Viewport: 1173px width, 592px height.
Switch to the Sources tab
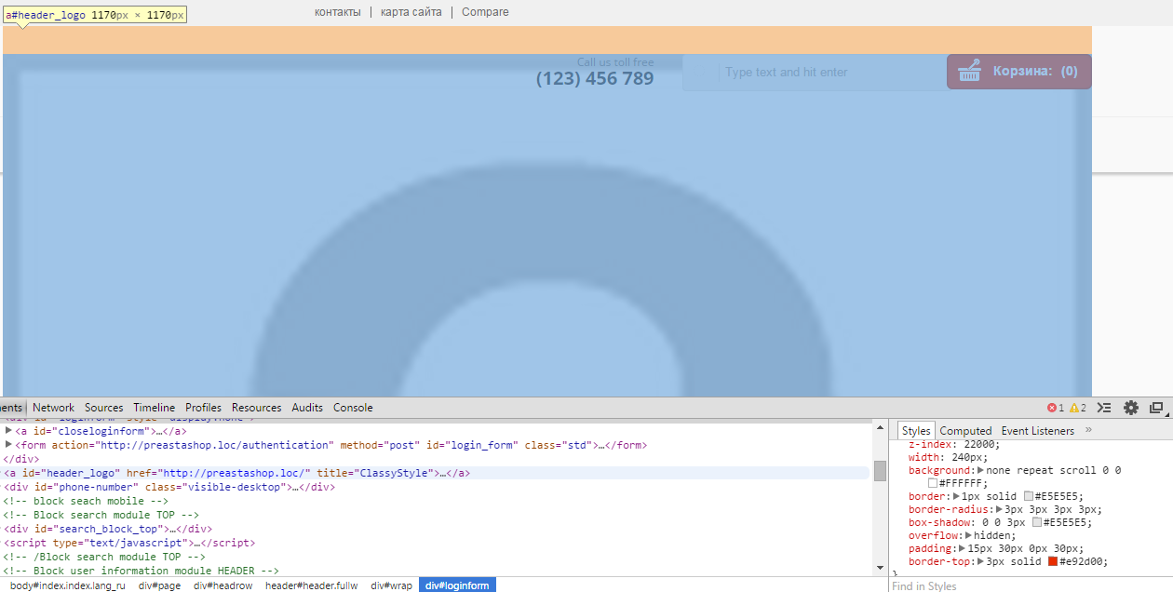pos(103,408)
